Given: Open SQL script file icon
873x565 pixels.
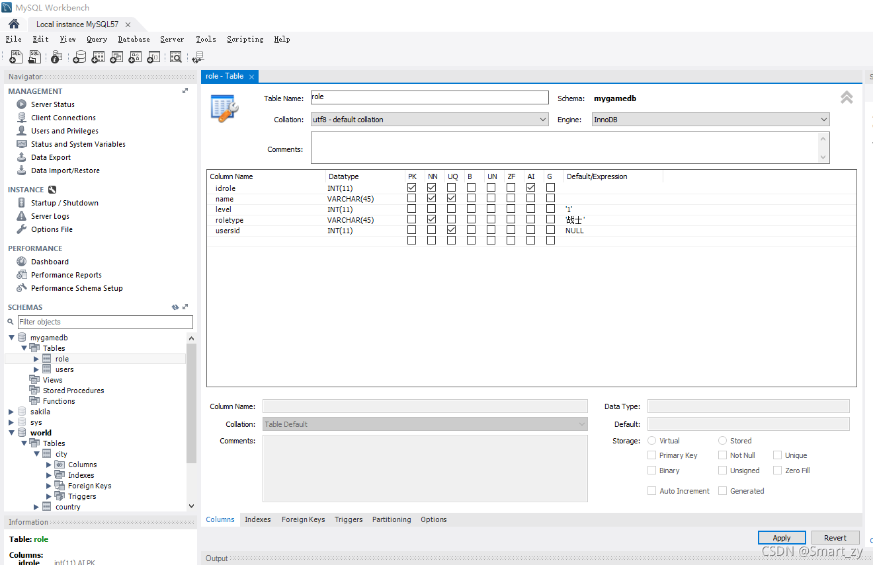Looking at the screenshot, I should tap(34, 57).
